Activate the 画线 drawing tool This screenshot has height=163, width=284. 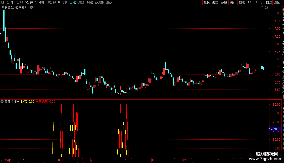[x=242, y=2]
